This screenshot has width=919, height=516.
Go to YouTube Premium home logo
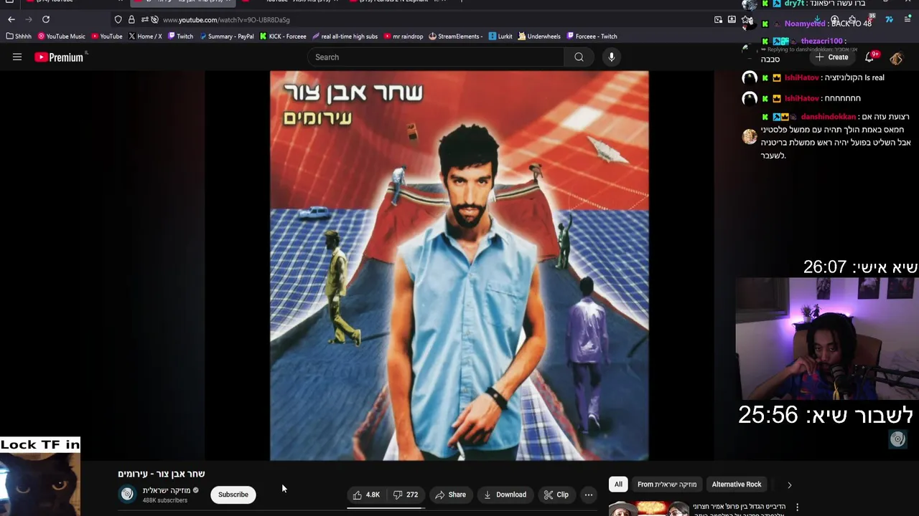point(60,57)
